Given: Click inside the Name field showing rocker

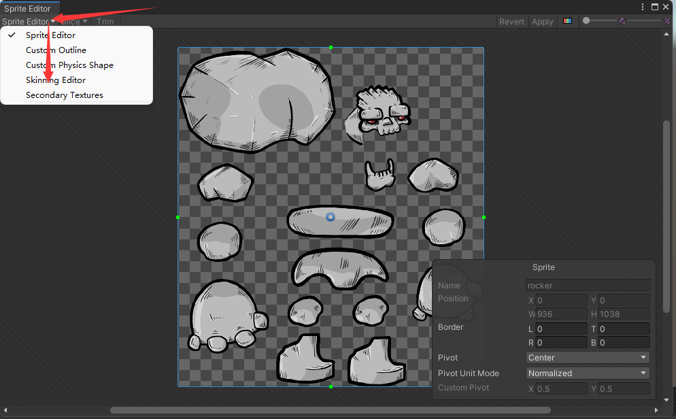Looking at the screenshot, I should 586,285.
